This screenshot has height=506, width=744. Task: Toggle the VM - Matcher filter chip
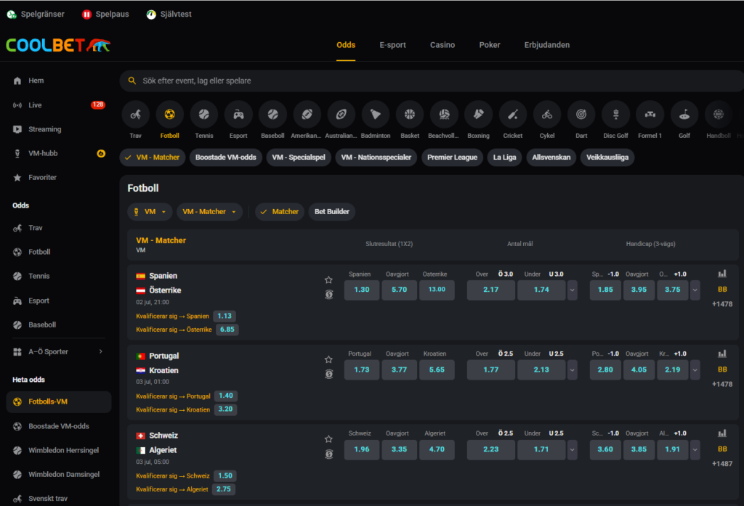pos(153,158)
